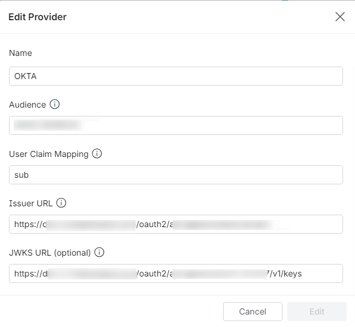Click the Issuer URL label text
The width and height of the screenshot is (355, 327).
31,203
